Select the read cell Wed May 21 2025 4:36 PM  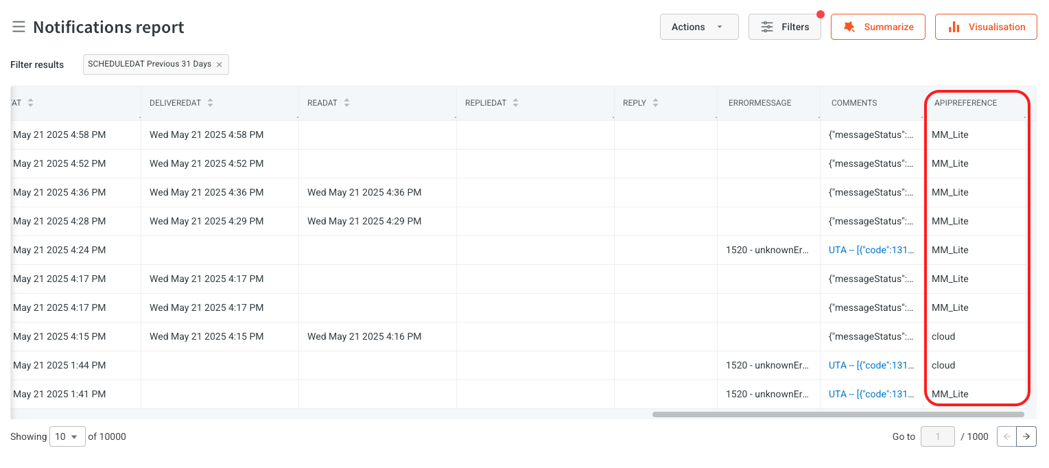pos(364,192)
